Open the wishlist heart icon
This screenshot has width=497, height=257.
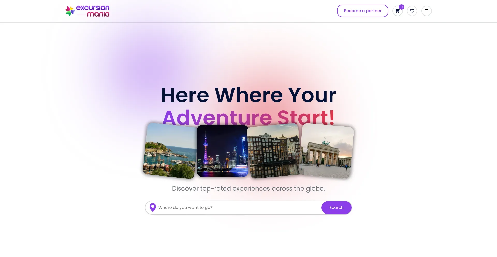pyautogui.click(x=412, y=11)
